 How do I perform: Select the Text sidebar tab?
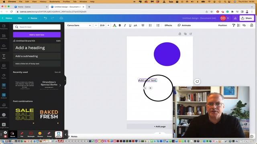tap(4, 56)
